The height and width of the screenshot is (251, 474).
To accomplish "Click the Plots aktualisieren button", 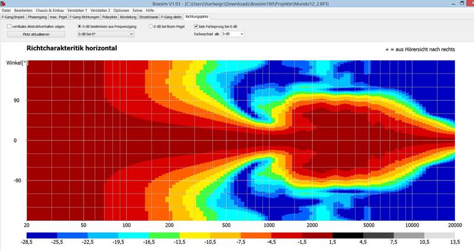I will [x=36, y=34].
